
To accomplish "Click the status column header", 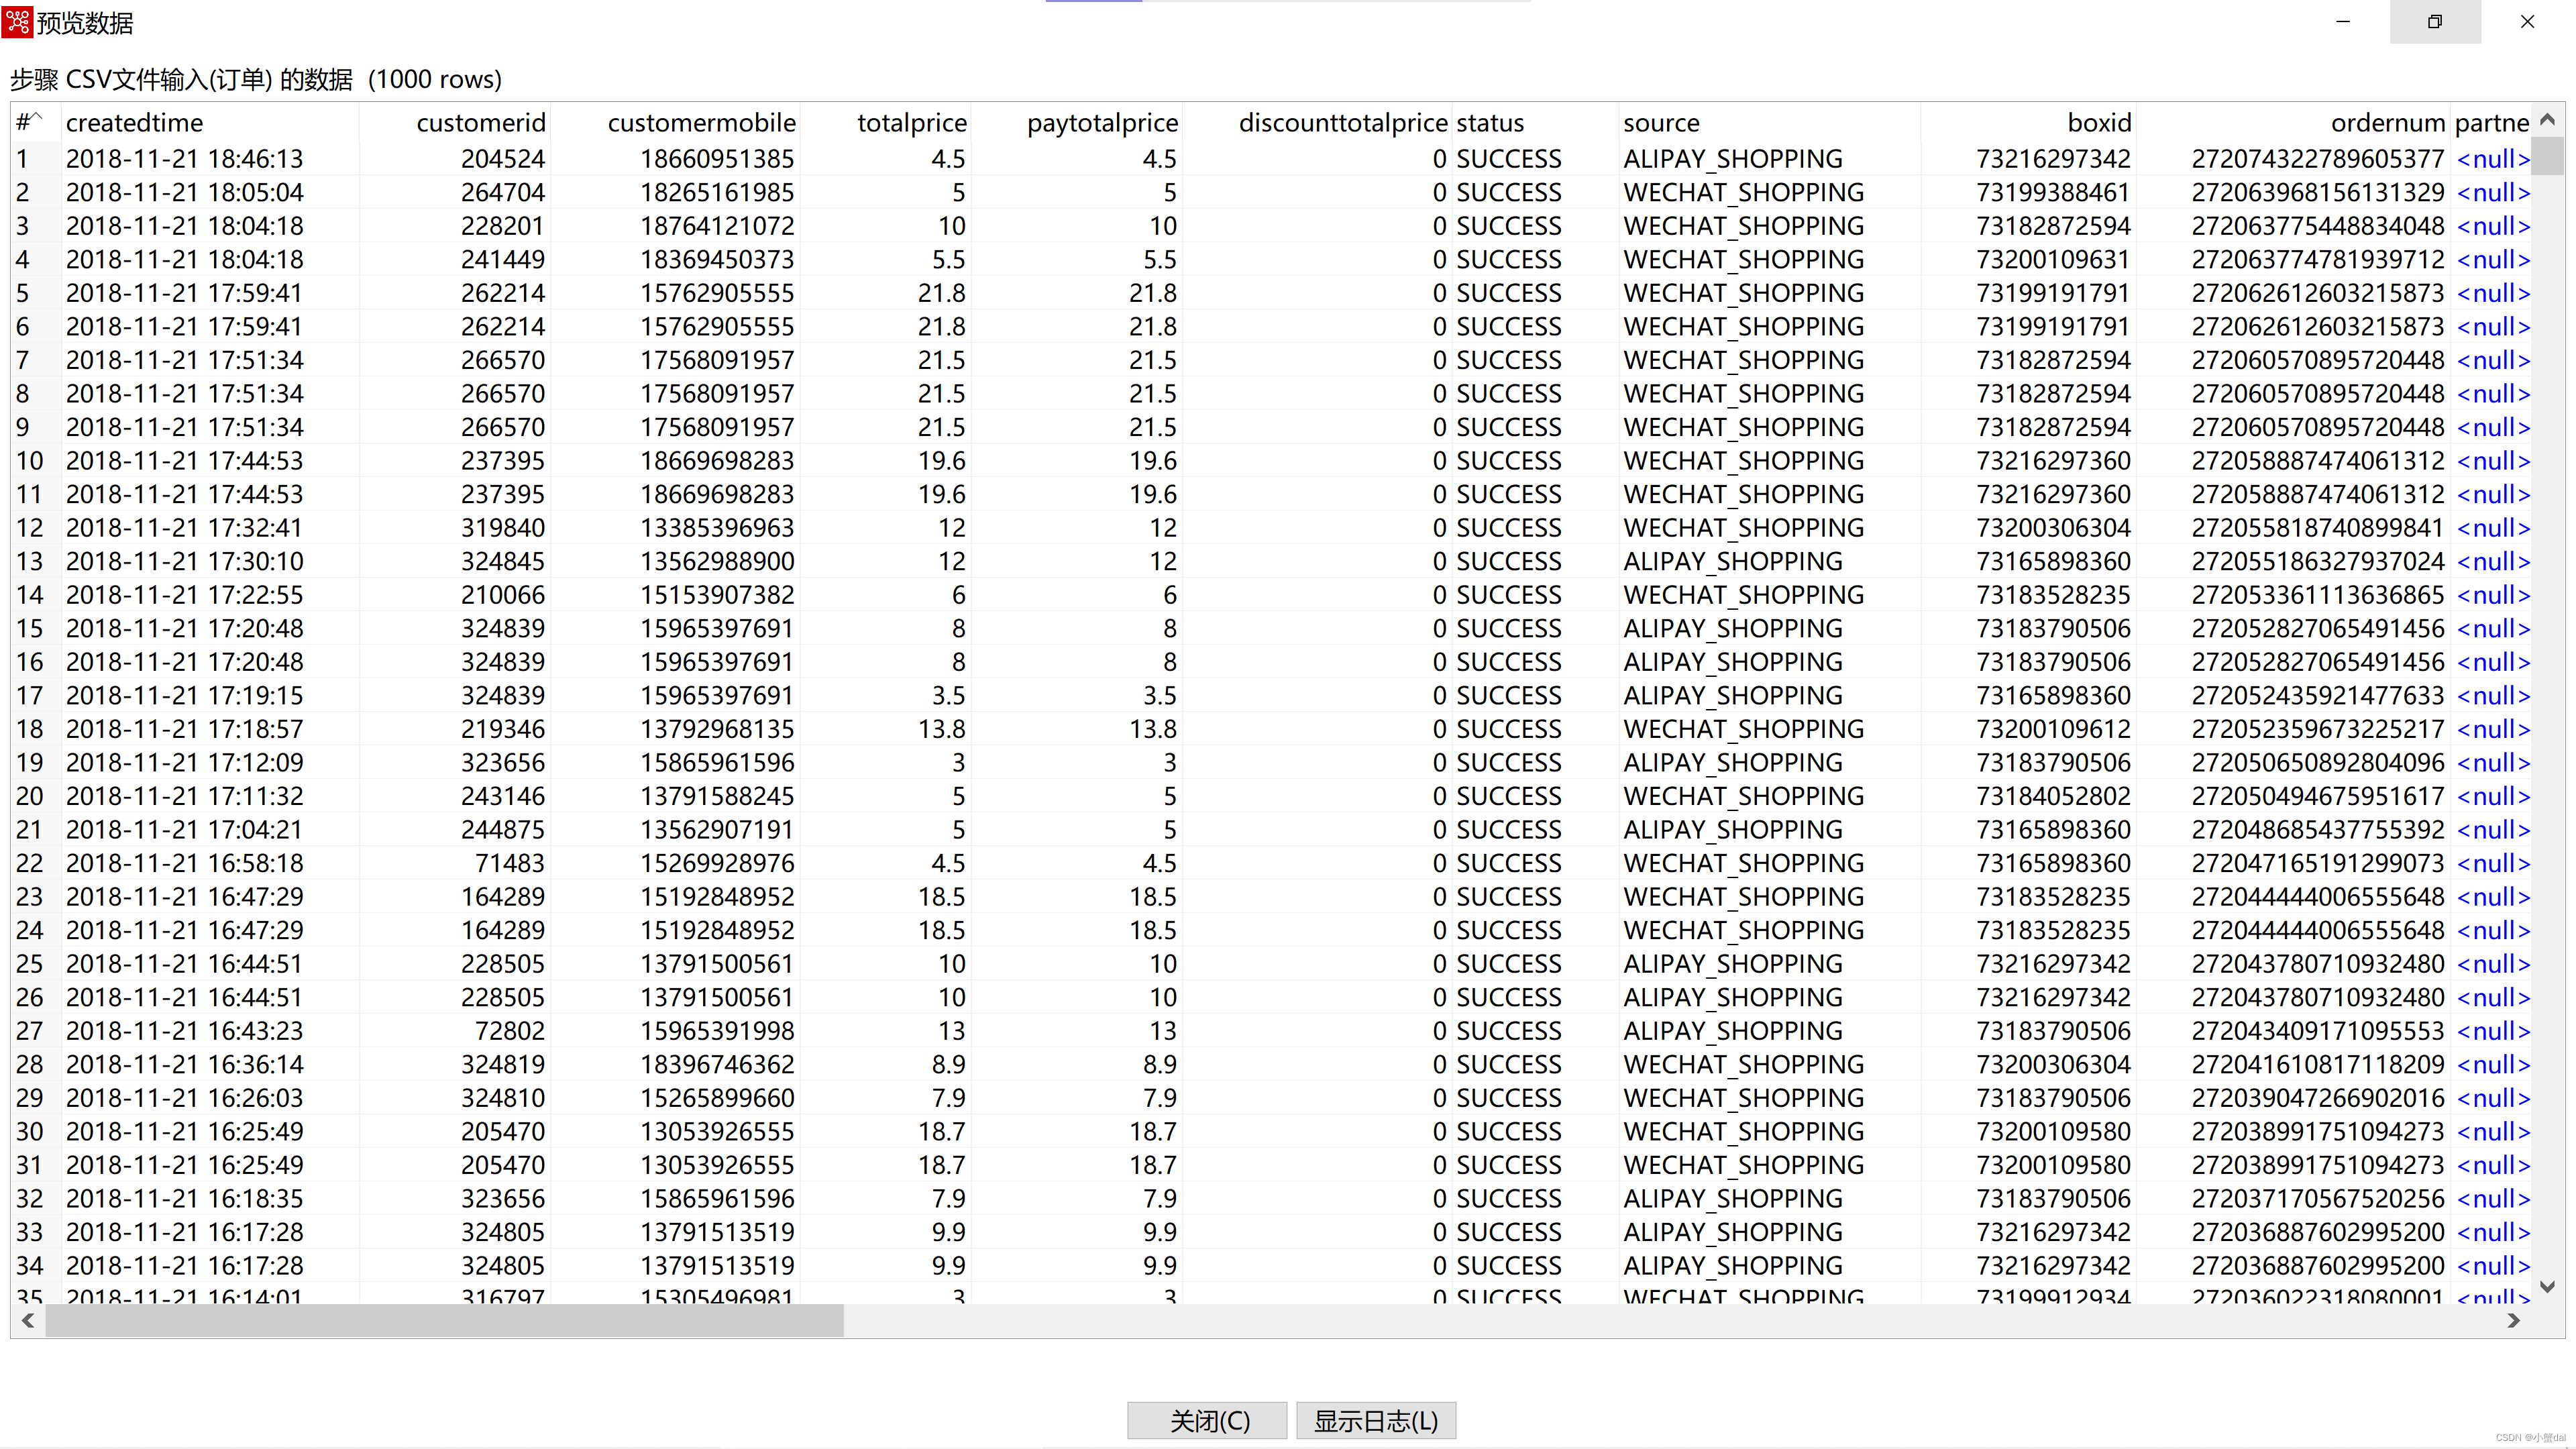I will [1490, 123].
